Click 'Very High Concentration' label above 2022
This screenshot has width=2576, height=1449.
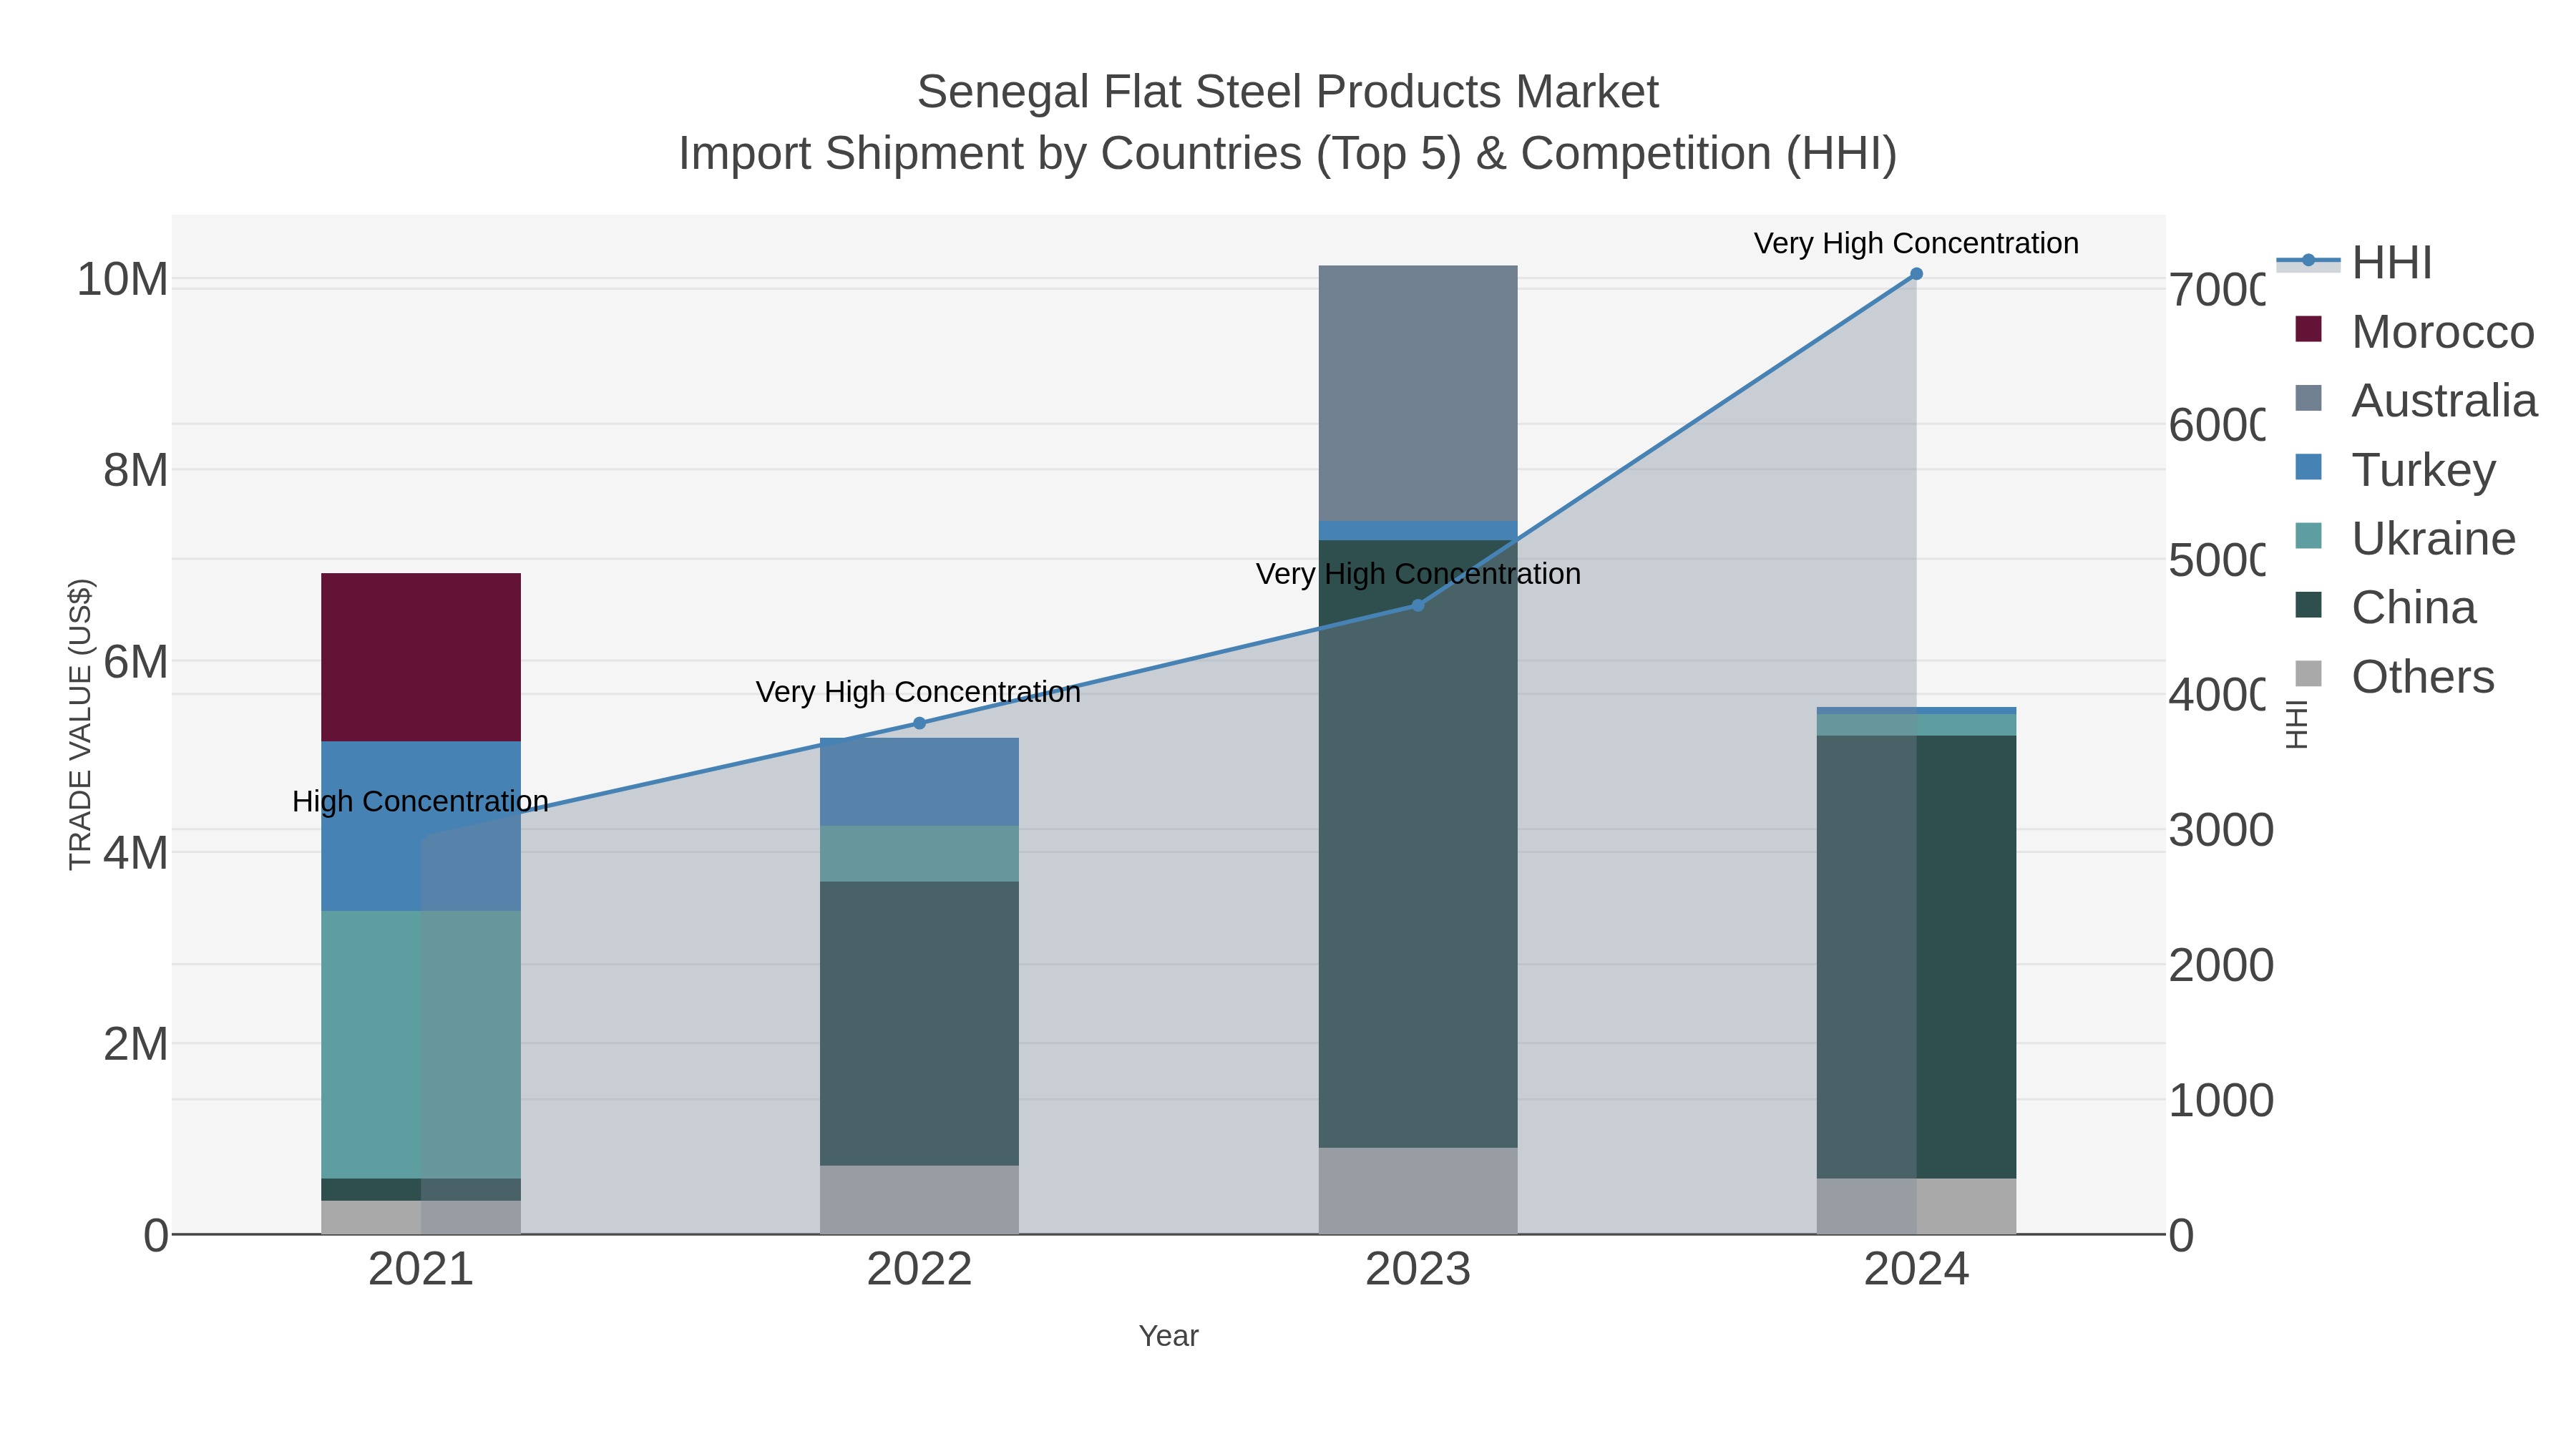tap(918, 692)
